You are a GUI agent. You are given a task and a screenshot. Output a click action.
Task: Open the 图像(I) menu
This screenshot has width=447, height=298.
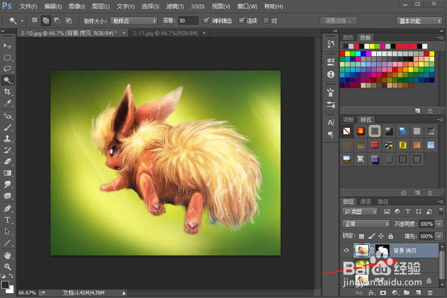77,6
